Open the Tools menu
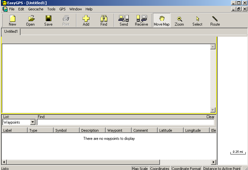Viewport: 248px width, 170px height. pyautogui.click(x=51, y=9)
